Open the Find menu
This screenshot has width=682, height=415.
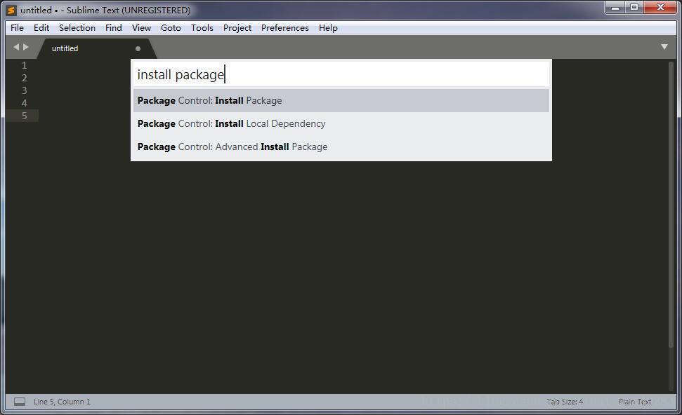pyautogui.click(x=114, y=28)
